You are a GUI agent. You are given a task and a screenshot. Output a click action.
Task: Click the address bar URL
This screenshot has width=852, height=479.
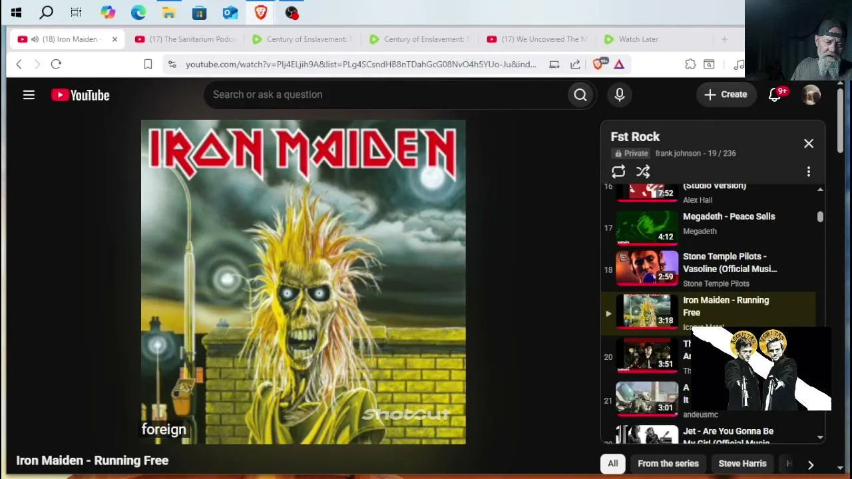coord(361,64)
